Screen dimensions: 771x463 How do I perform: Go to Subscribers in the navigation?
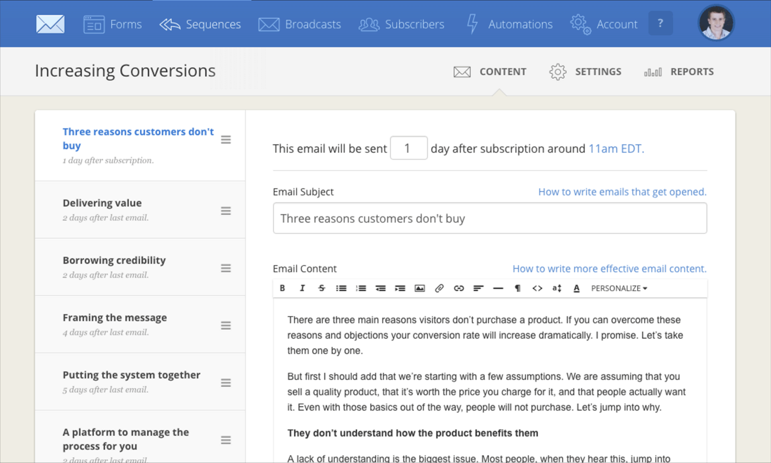(401, 24)
